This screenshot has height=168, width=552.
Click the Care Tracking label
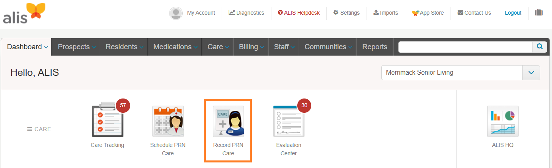click(x=107, y=145)
